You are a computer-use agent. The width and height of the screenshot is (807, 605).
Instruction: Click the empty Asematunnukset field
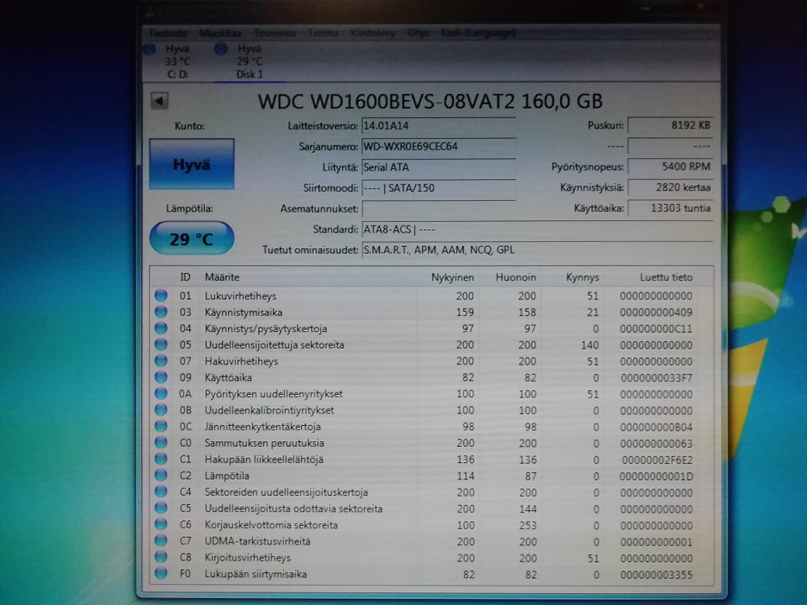click(x=439, y=209)
